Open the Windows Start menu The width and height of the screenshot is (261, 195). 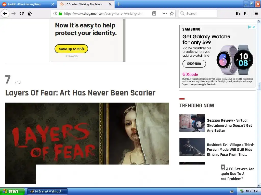click(x=12, y=191)
